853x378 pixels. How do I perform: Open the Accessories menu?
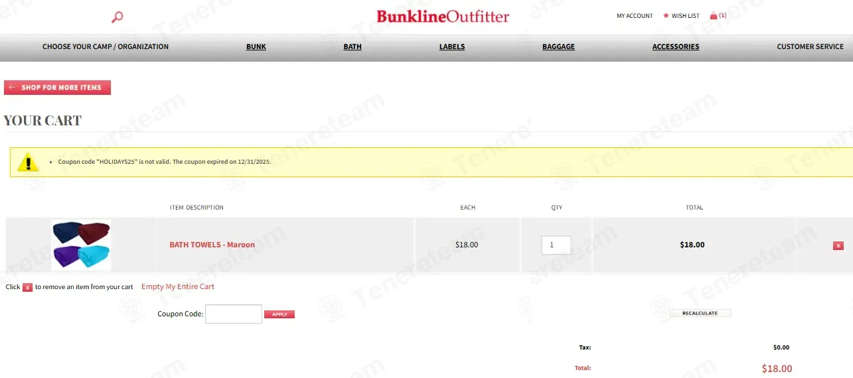pyautogui.click(x=676, y=47)
